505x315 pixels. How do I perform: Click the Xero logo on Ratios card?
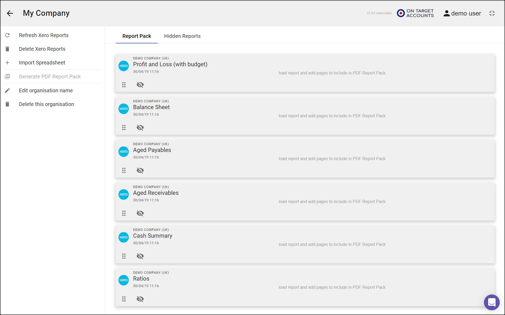click(124, 280)
